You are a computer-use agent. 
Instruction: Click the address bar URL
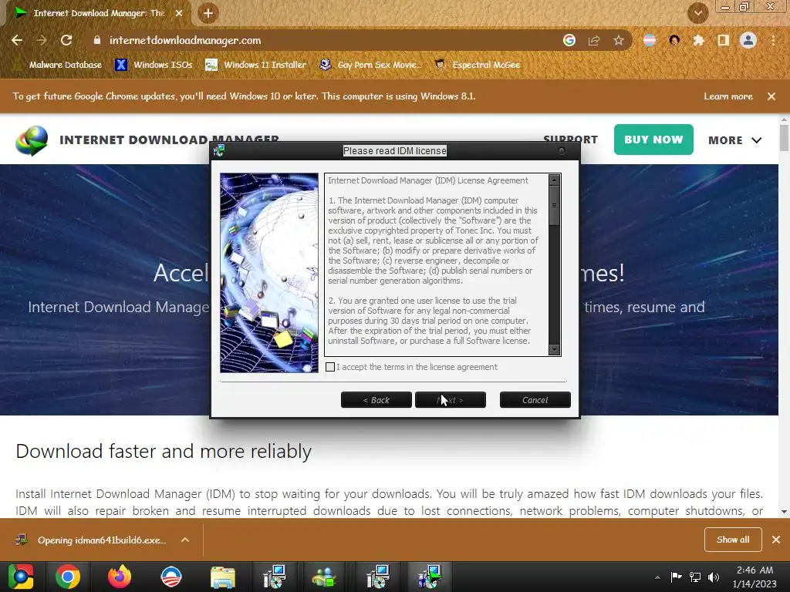185,40
